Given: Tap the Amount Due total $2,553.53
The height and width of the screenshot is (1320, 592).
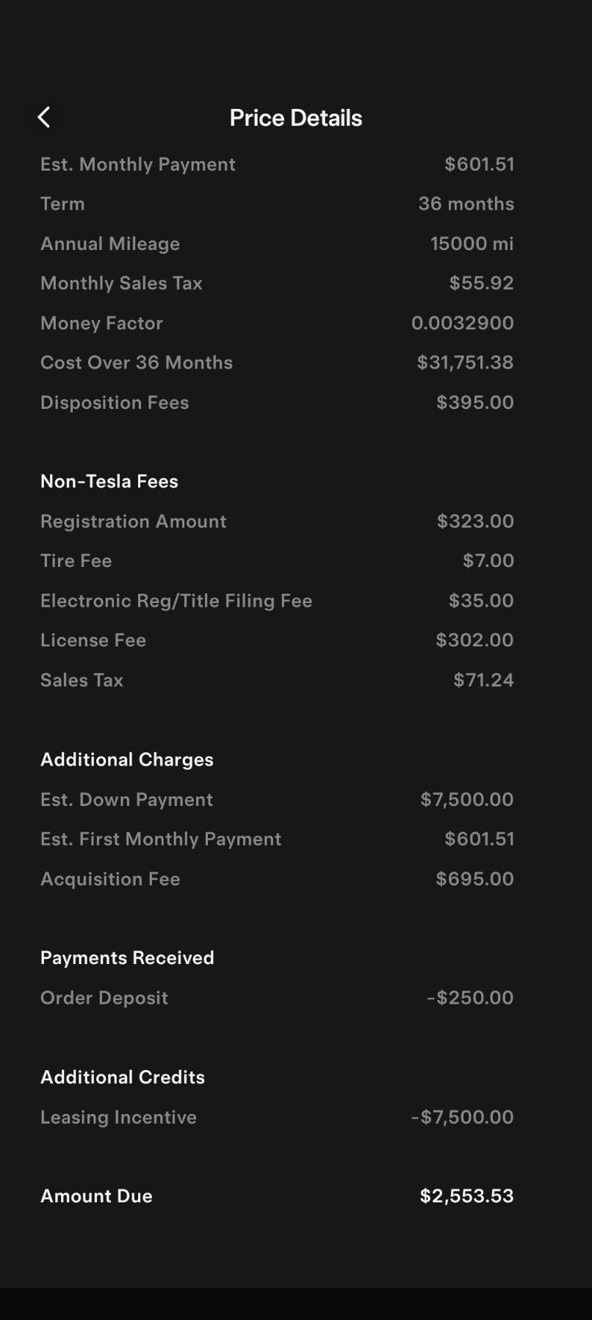Looking at the screenshot, I should (466, 1196).
